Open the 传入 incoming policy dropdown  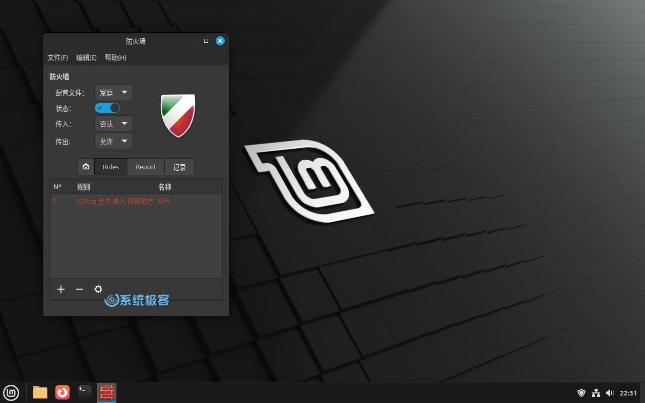click(x=113, y=124)
